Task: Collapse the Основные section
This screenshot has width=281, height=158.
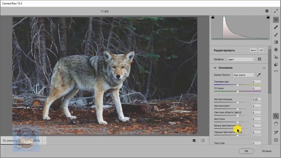Action: click(215, 68)
